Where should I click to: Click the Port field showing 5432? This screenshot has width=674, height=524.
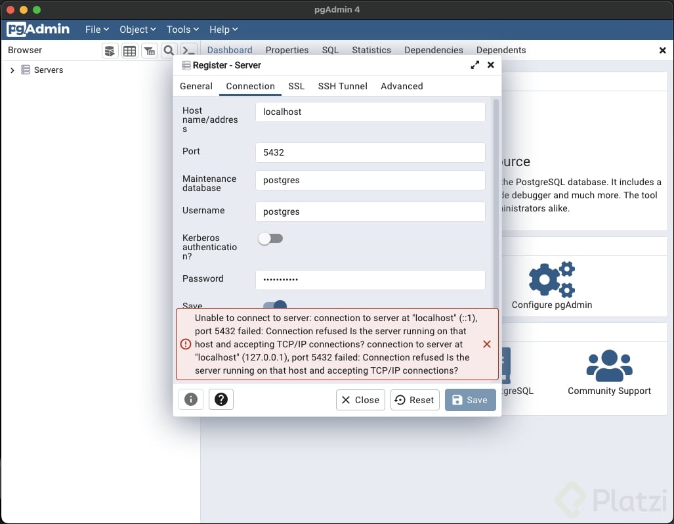[x=370, y=153]
